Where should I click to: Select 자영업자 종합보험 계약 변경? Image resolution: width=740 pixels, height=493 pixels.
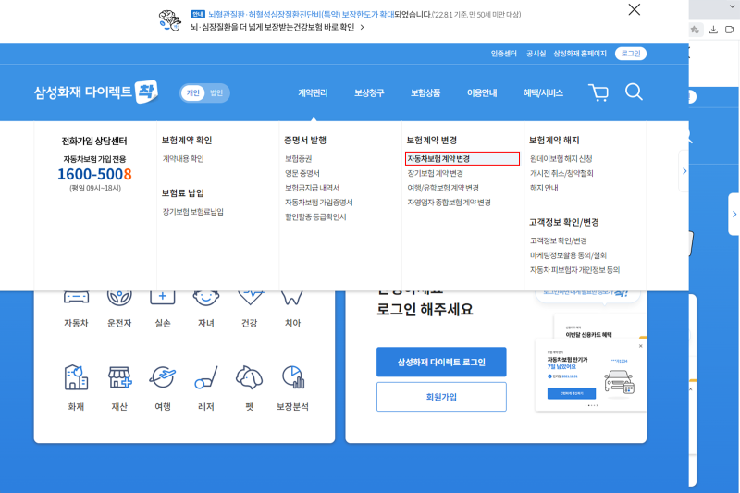[449, 203]
